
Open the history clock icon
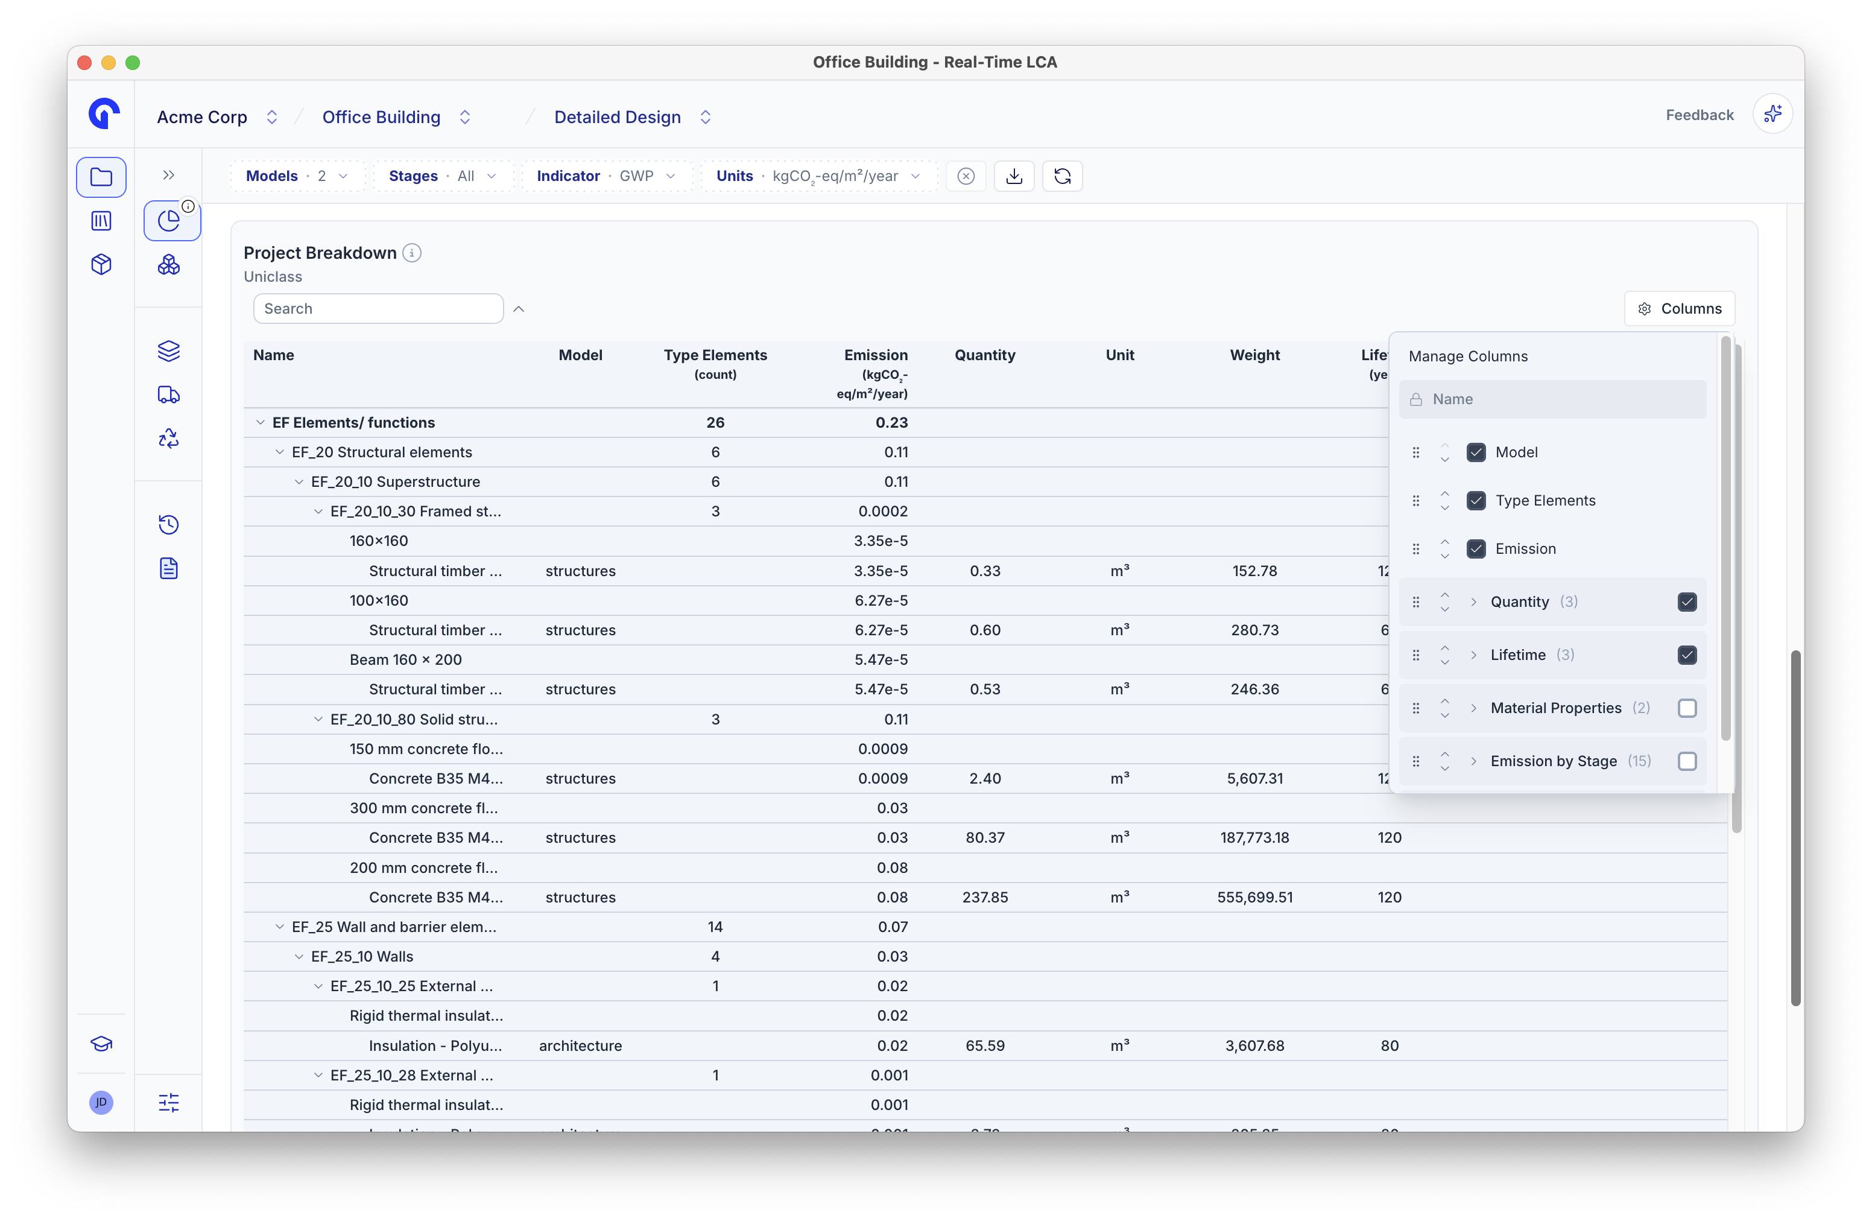coord(169,525)
